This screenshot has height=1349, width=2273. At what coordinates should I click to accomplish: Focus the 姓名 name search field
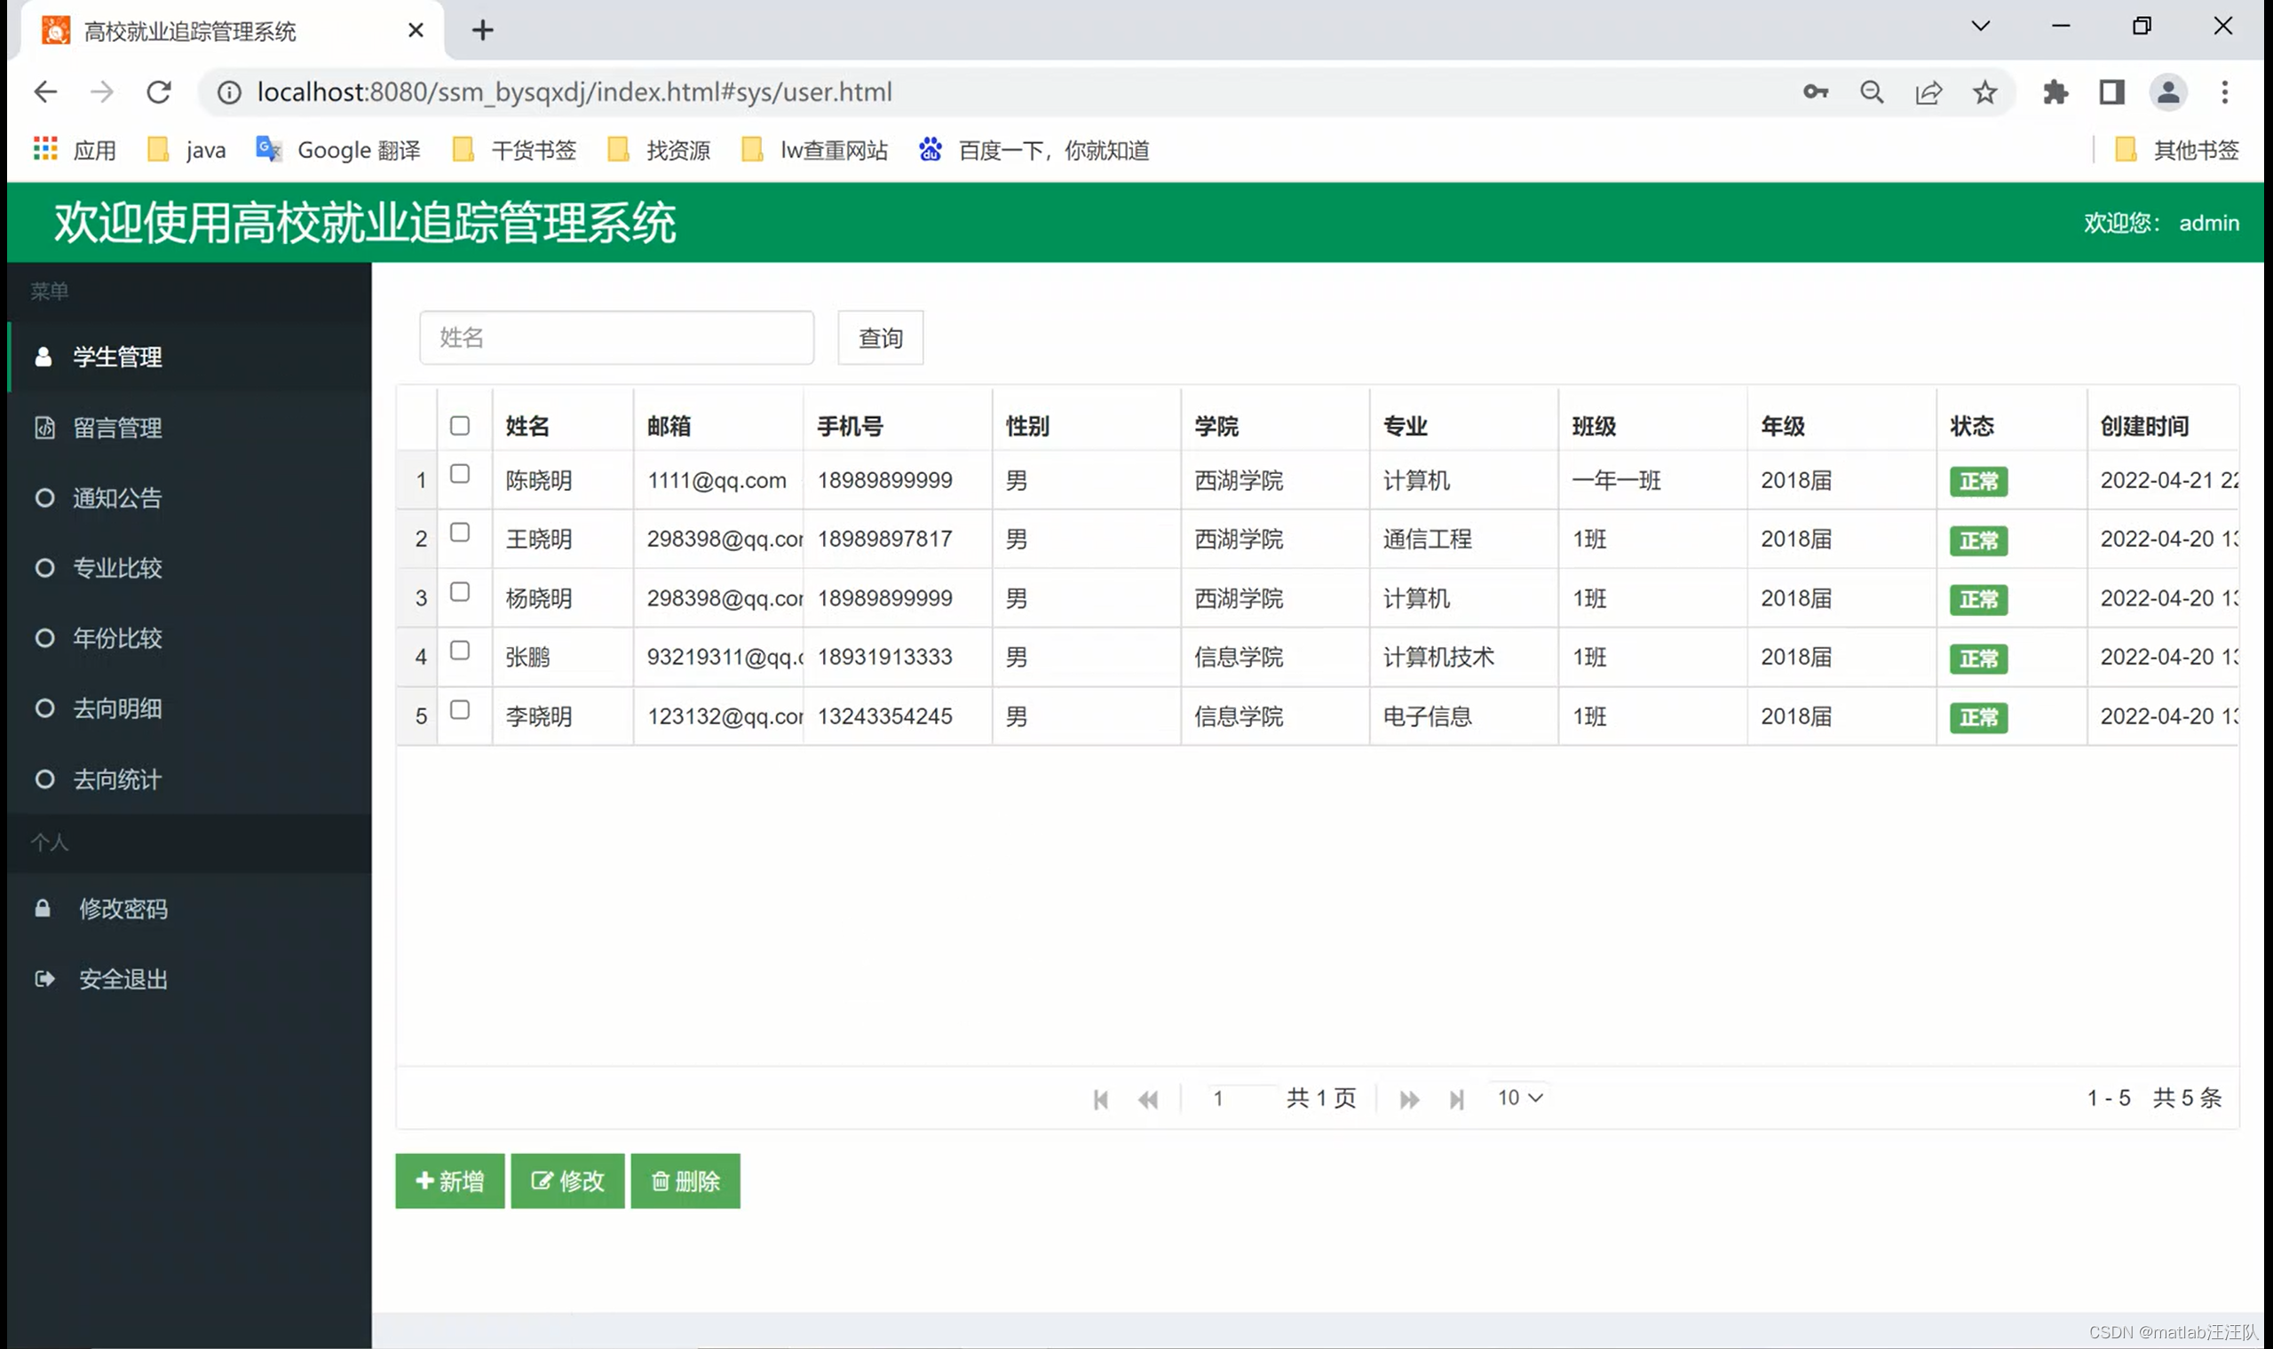click(616, 337)
